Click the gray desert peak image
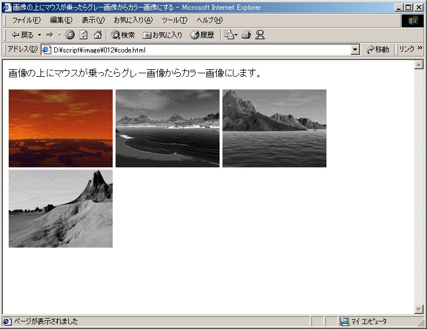 pyautogui.click(x=61, y=209)
